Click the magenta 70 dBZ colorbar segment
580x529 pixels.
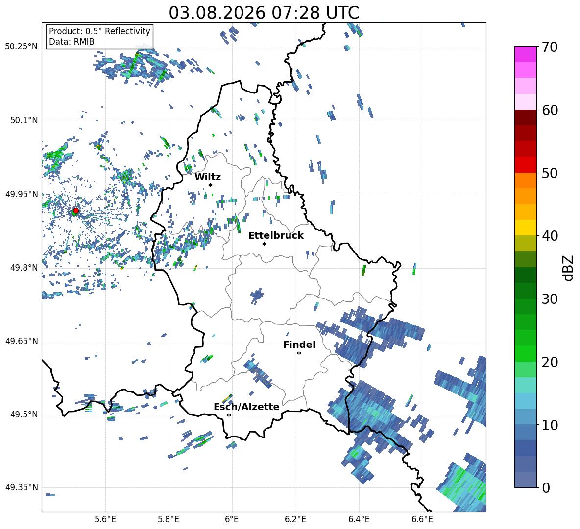tap(525, 54)
